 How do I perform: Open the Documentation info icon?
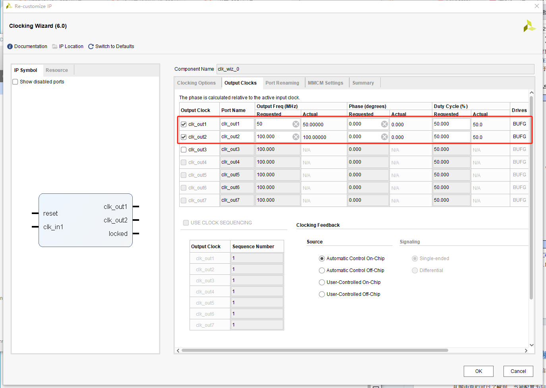pyautogui.click(x=10, y=46)
